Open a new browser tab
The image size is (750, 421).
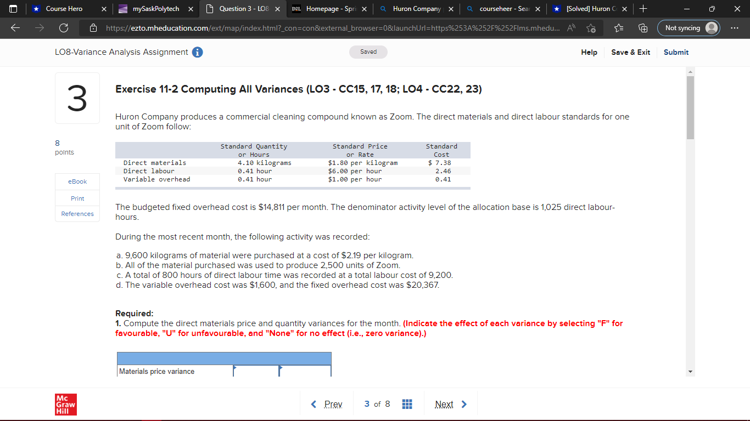coord(643,9)
